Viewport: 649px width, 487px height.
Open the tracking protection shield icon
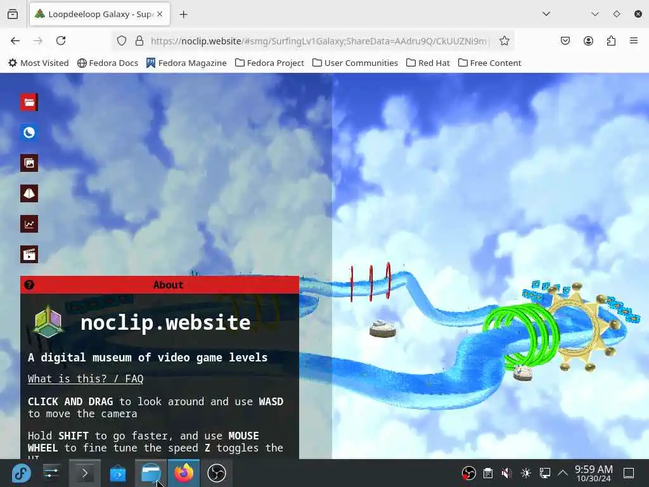click(121, 41)
